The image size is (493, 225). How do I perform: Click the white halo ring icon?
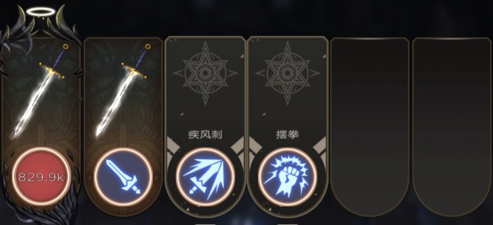tap(41, 12)
